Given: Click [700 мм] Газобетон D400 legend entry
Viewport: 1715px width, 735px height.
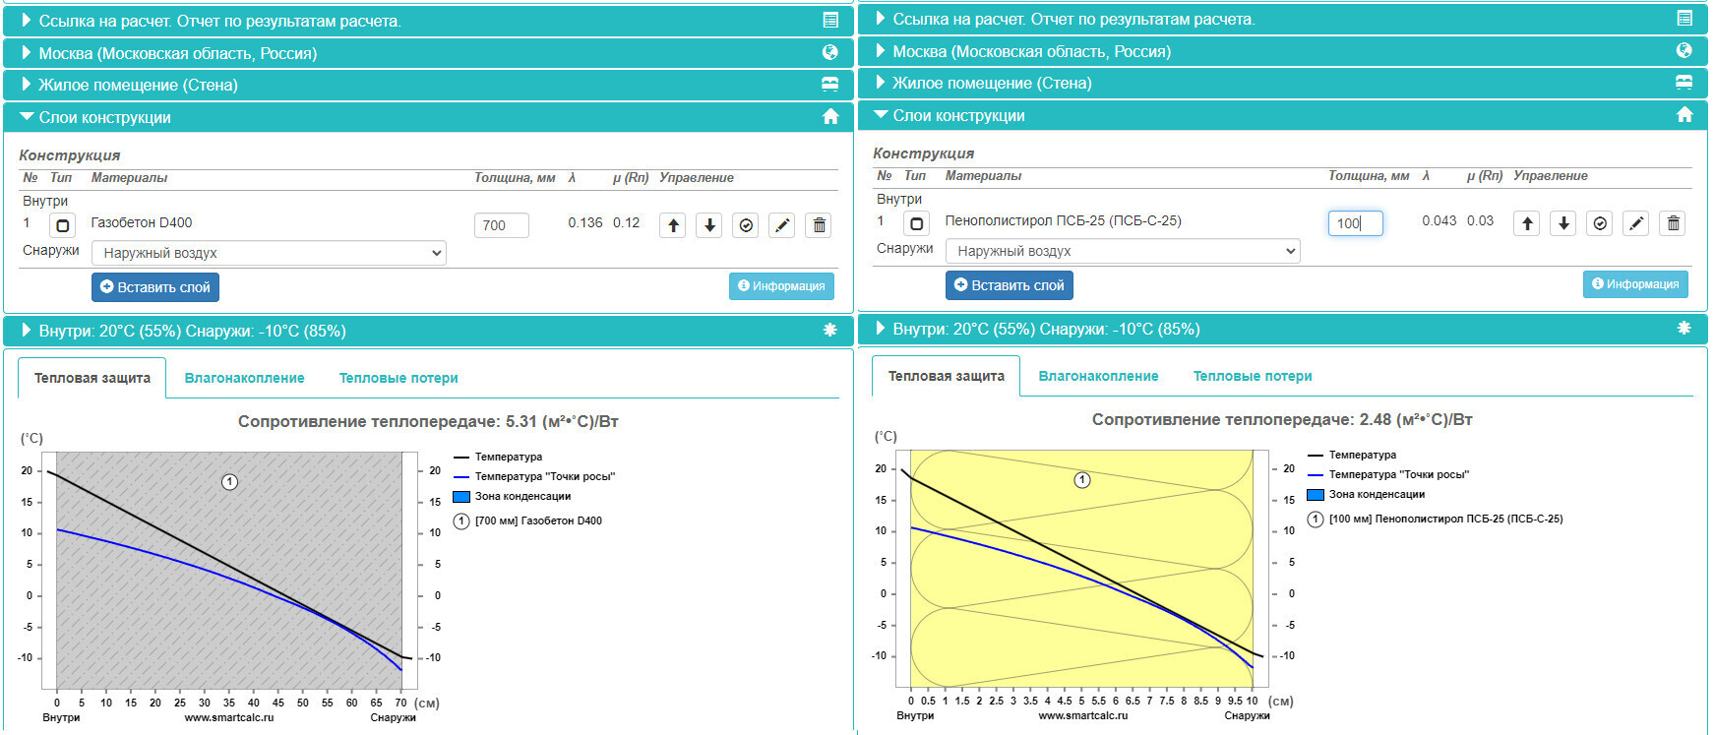Looking at the screenshot, I should [528, 521].
